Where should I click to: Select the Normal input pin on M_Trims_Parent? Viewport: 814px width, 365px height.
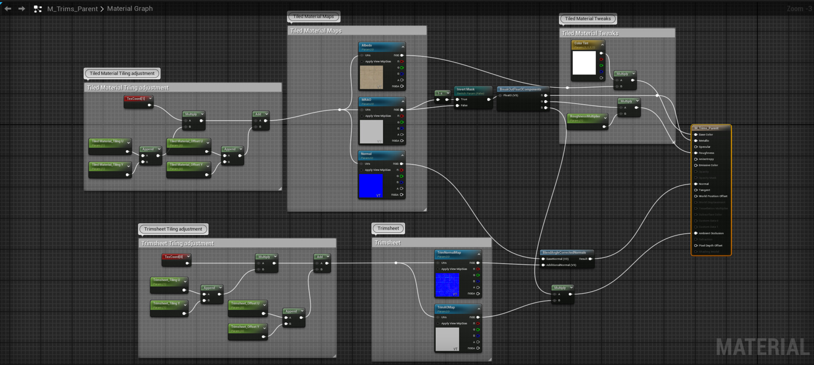tap(696, 184)
